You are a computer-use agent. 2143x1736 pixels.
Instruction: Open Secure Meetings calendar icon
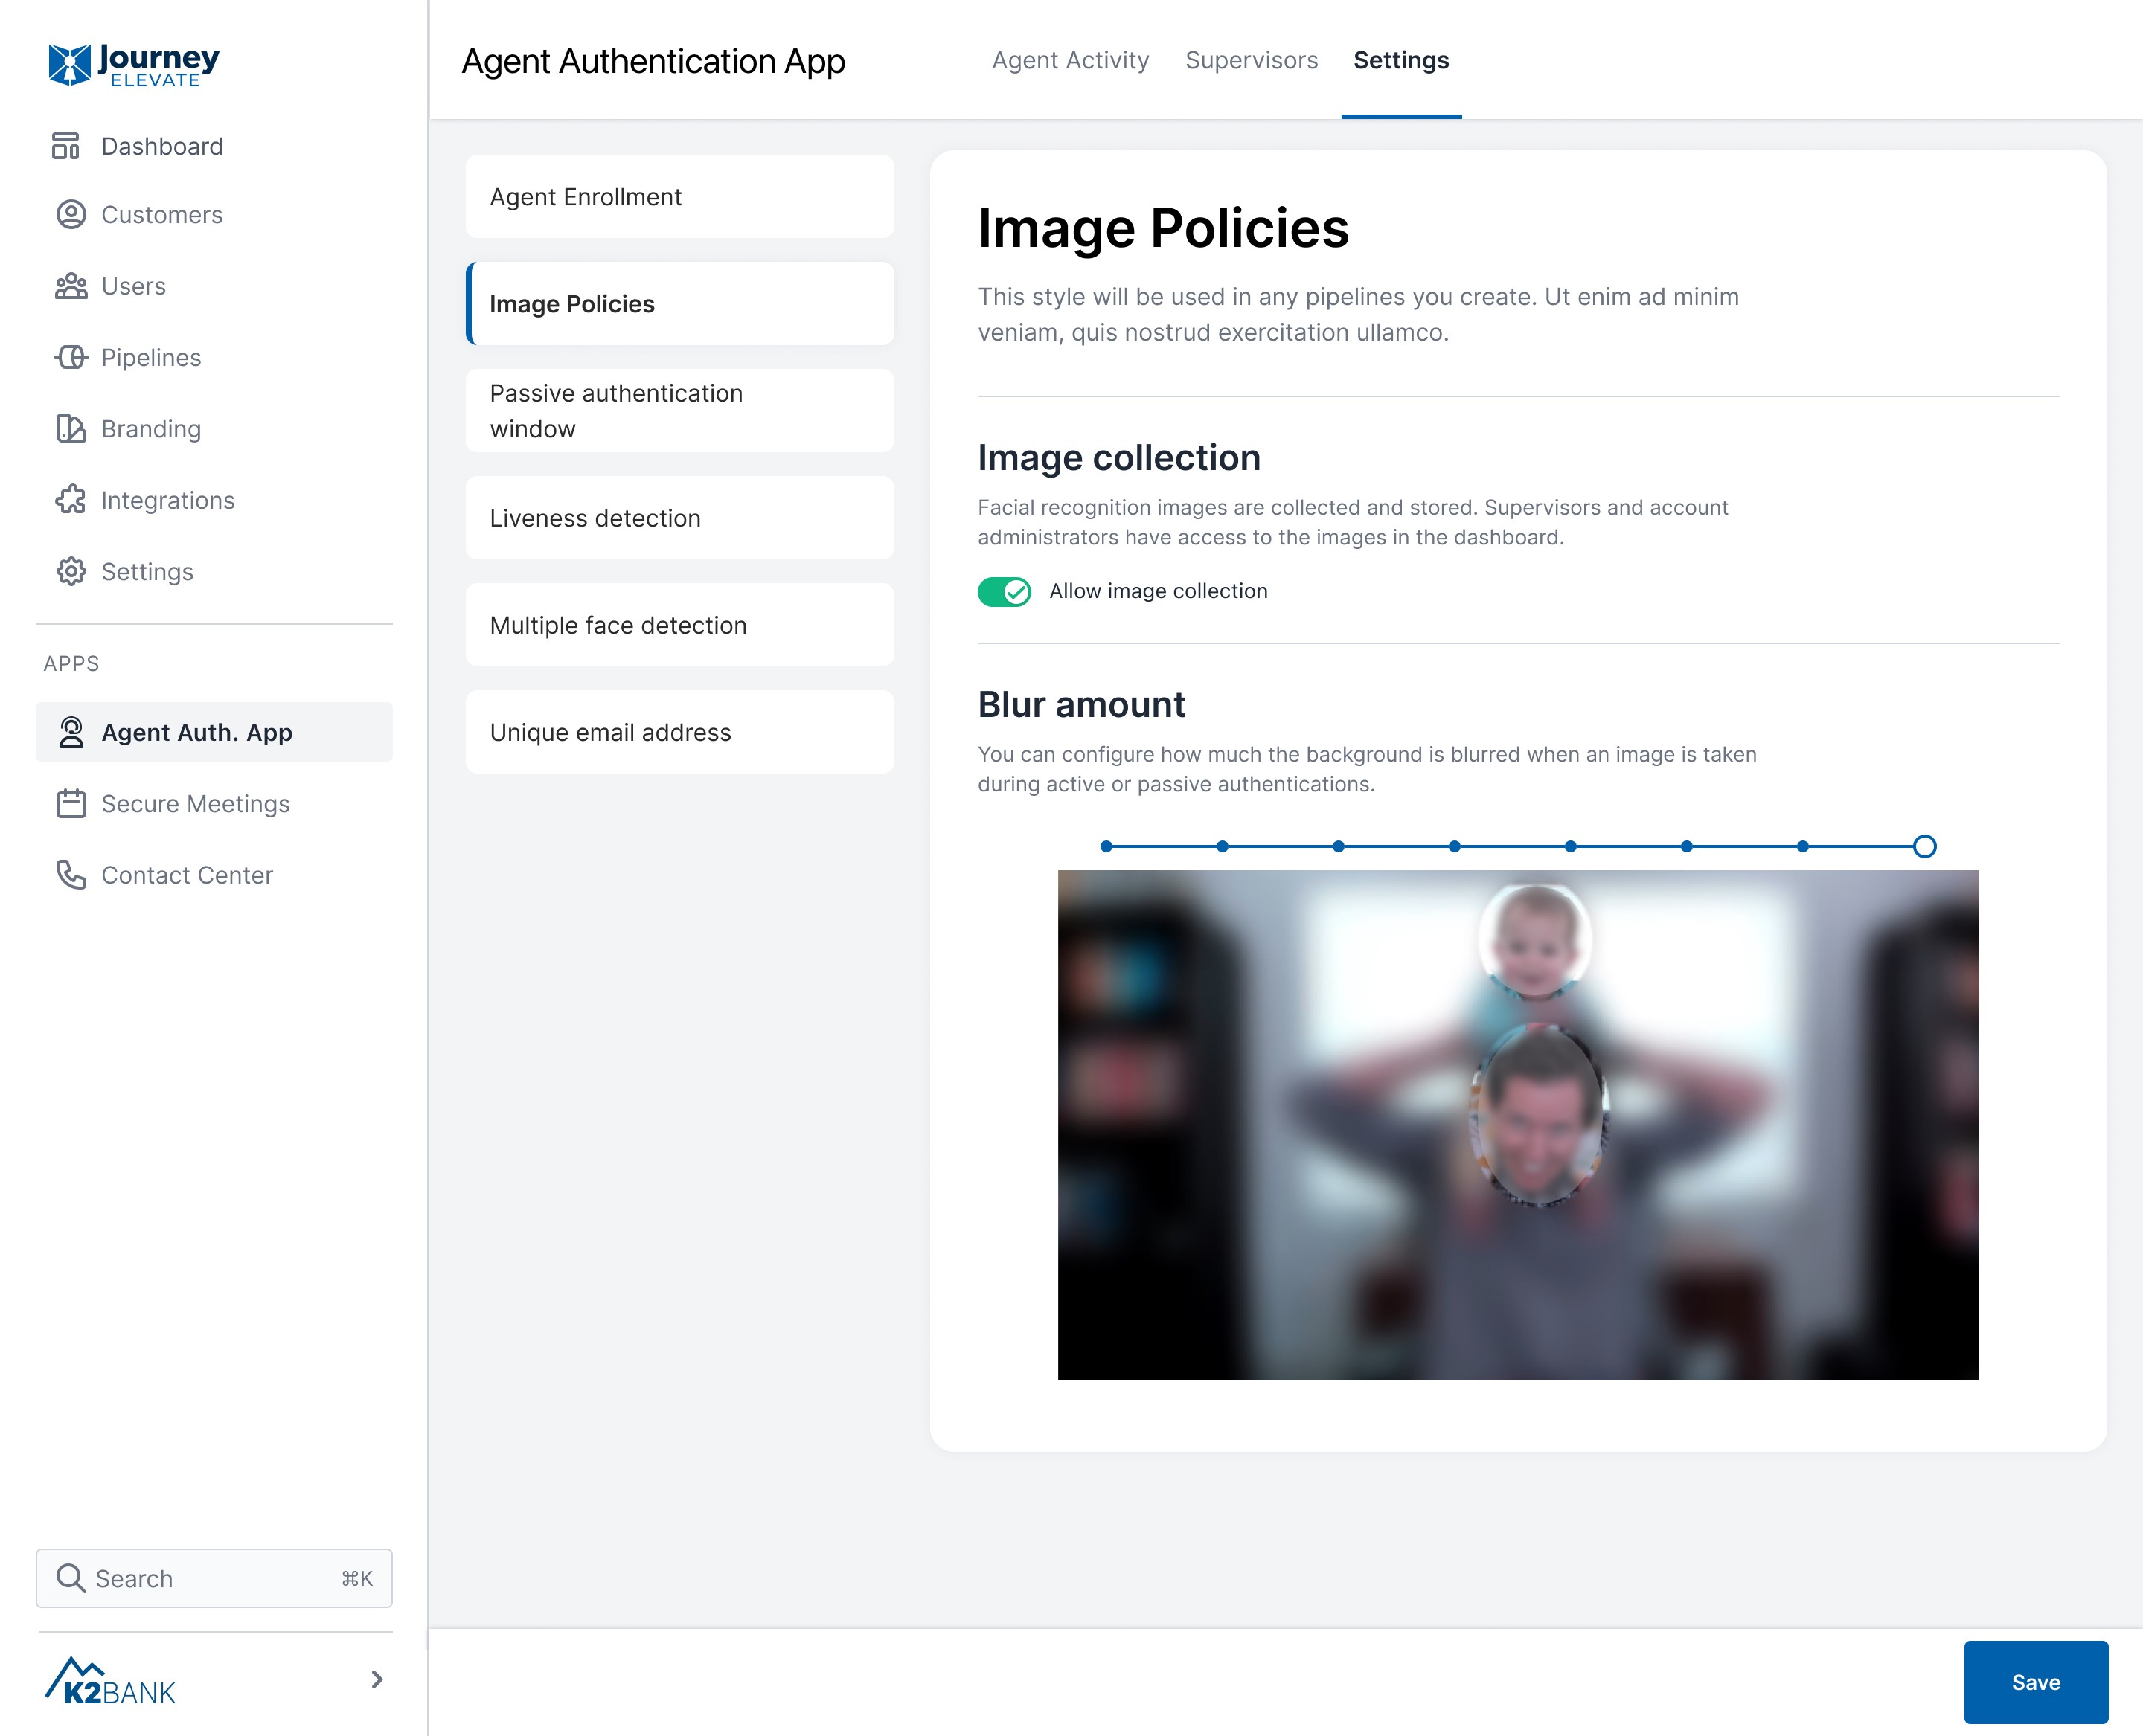tap(70, 804)
